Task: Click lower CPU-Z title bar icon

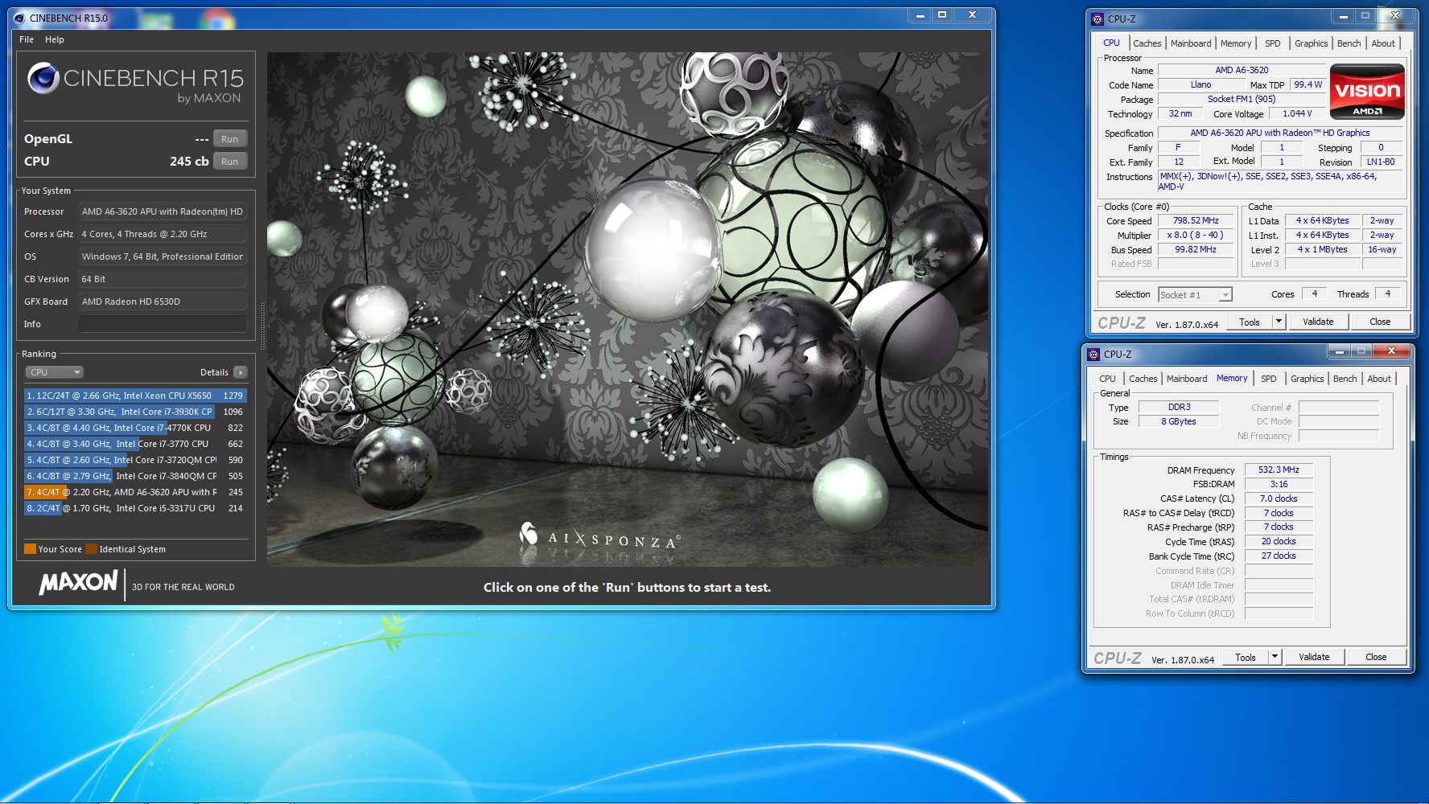Action: (1093, 354)
